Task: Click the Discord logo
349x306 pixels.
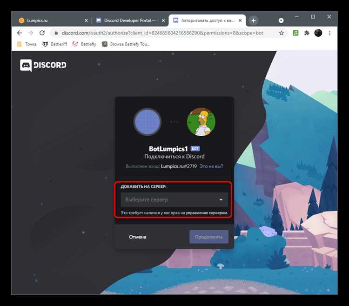Action: (43, 65)
